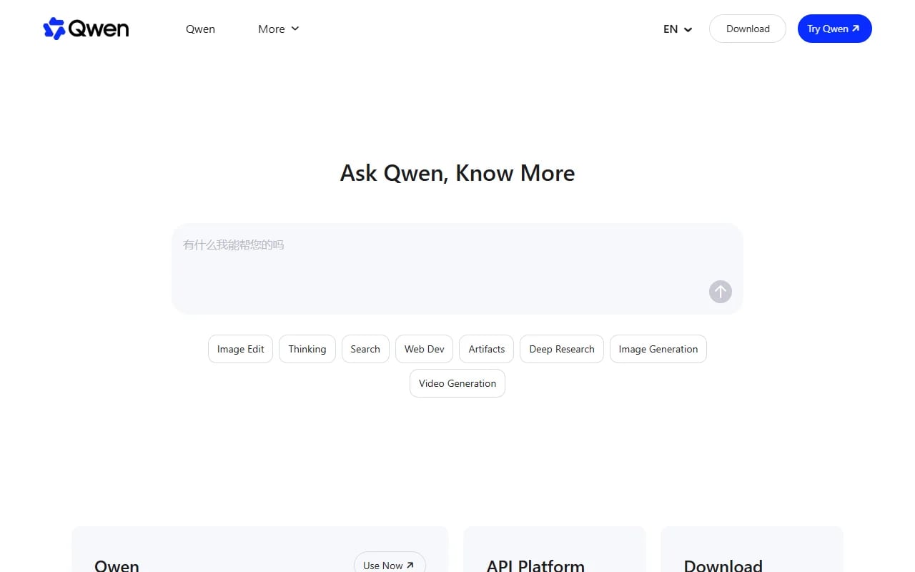Select the Artifacts chip

486,349
